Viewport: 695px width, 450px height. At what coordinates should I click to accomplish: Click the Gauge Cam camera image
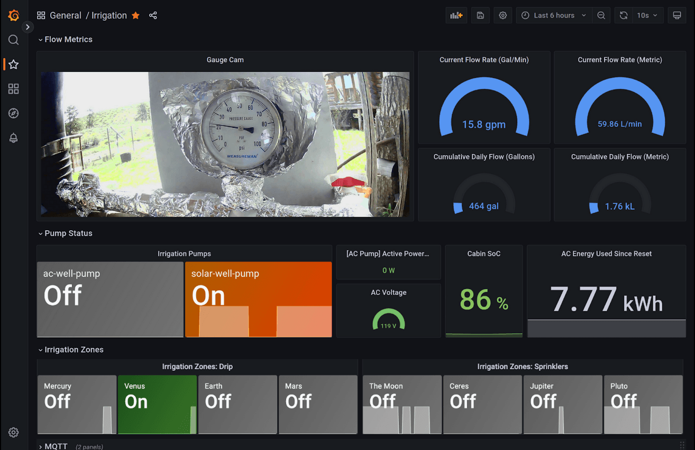pyautogui.click(x=225, y=144)
